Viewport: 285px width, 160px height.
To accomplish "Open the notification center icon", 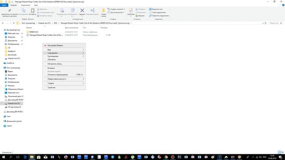I will pos(281,157).
